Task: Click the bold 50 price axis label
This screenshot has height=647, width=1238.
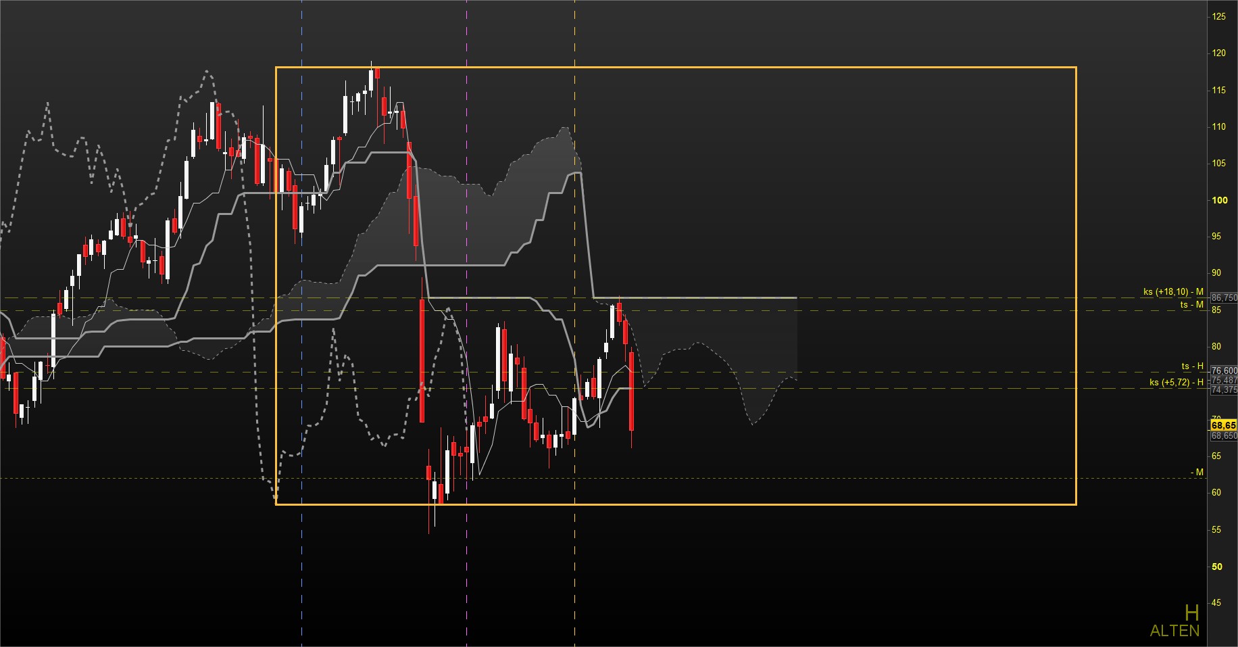Action: pyautogui.click(x=1217, y=567)
